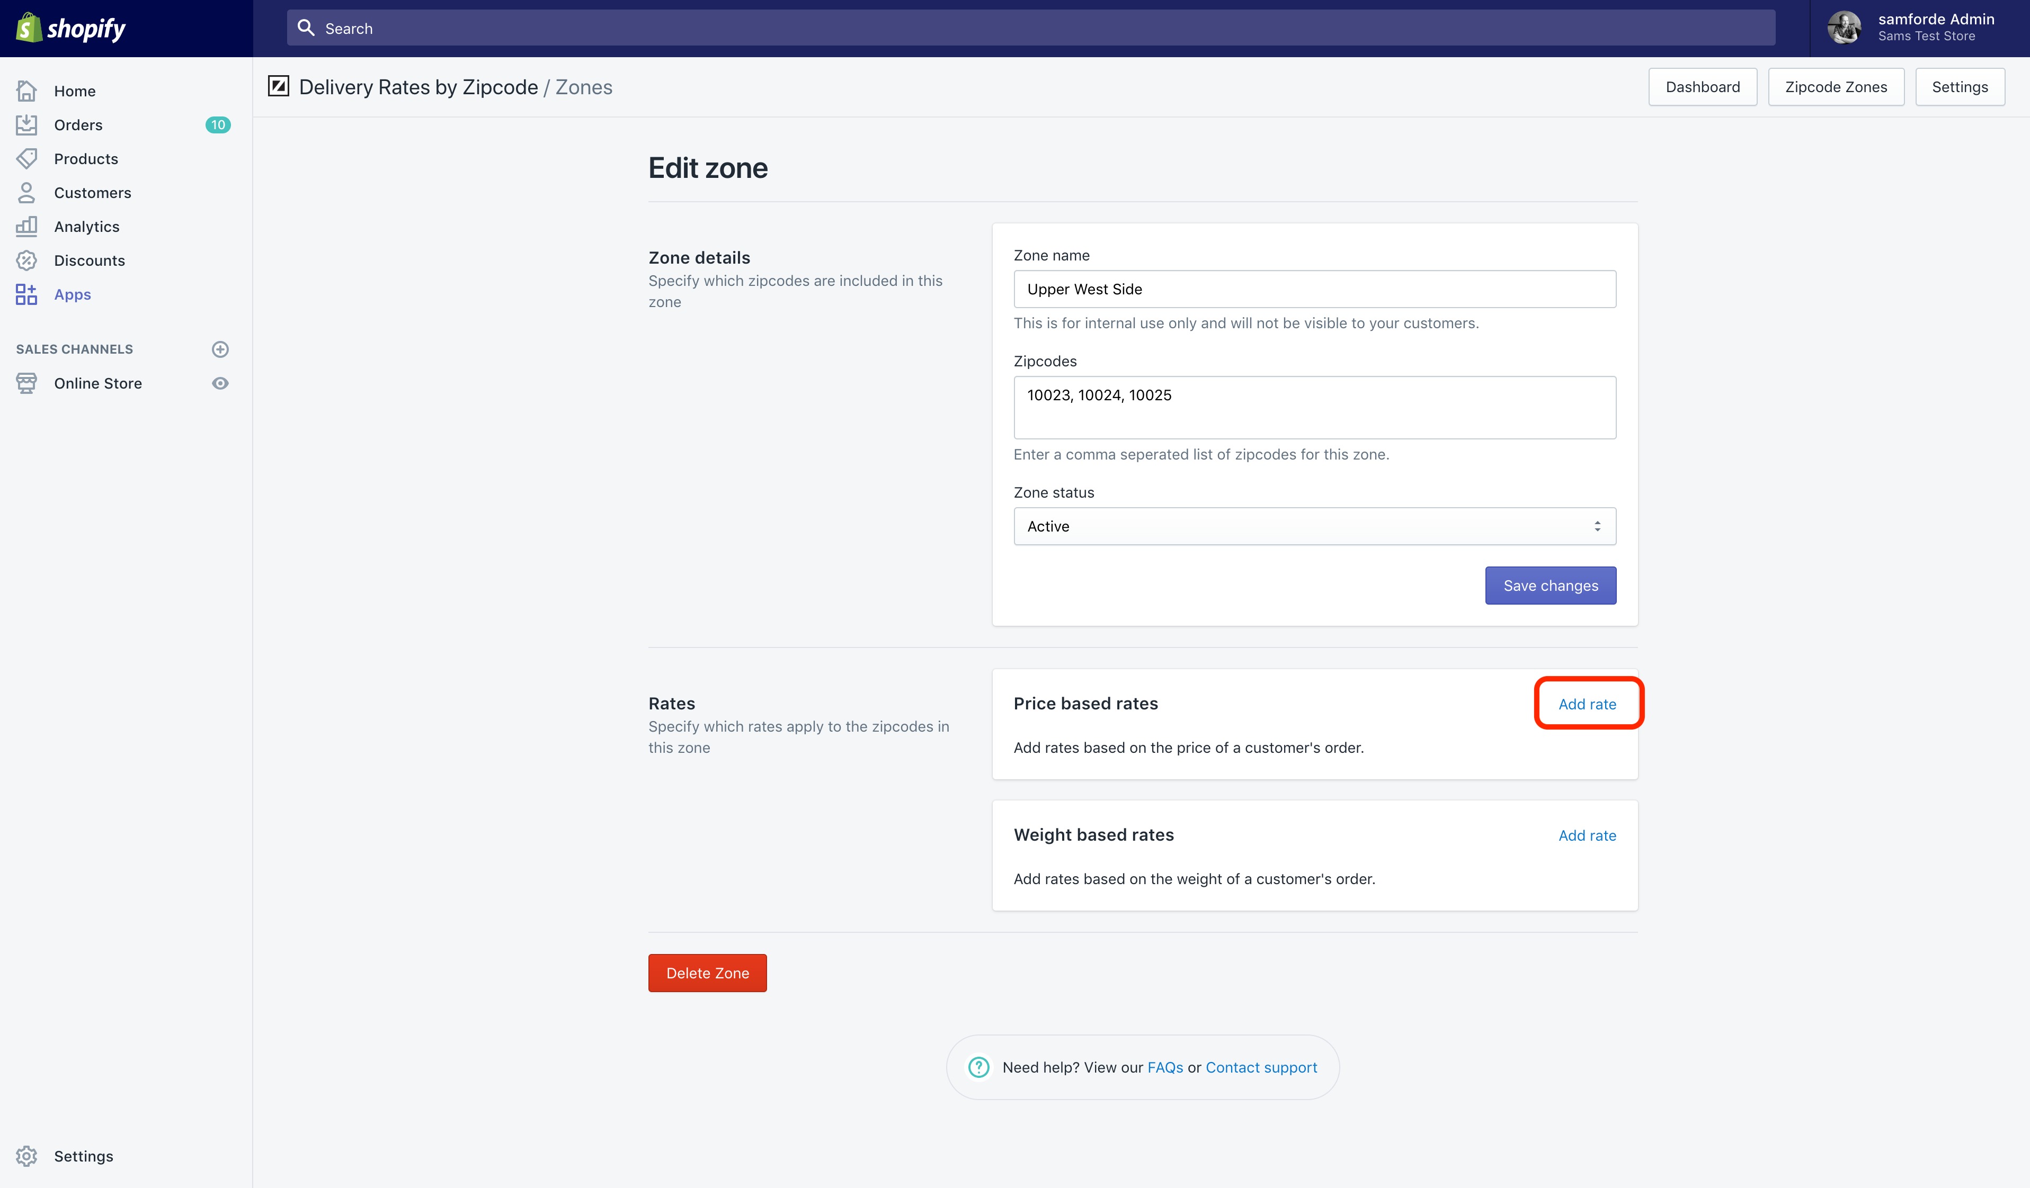
Task: Add a price based rate
Action: pyautogui.click(x=1587, y=704)
